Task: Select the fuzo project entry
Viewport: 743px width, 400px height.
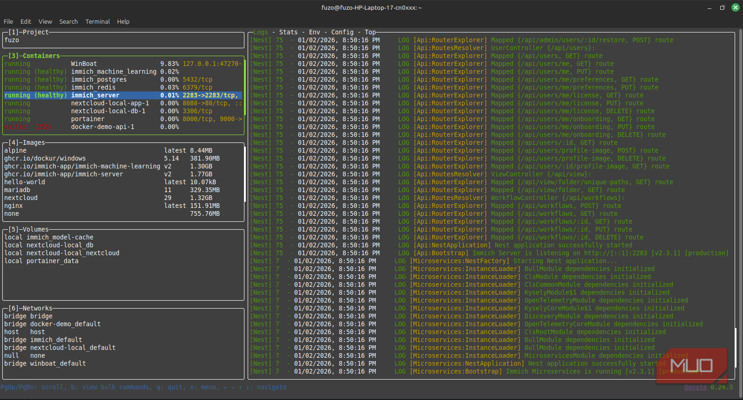Action: click(123, 40)
